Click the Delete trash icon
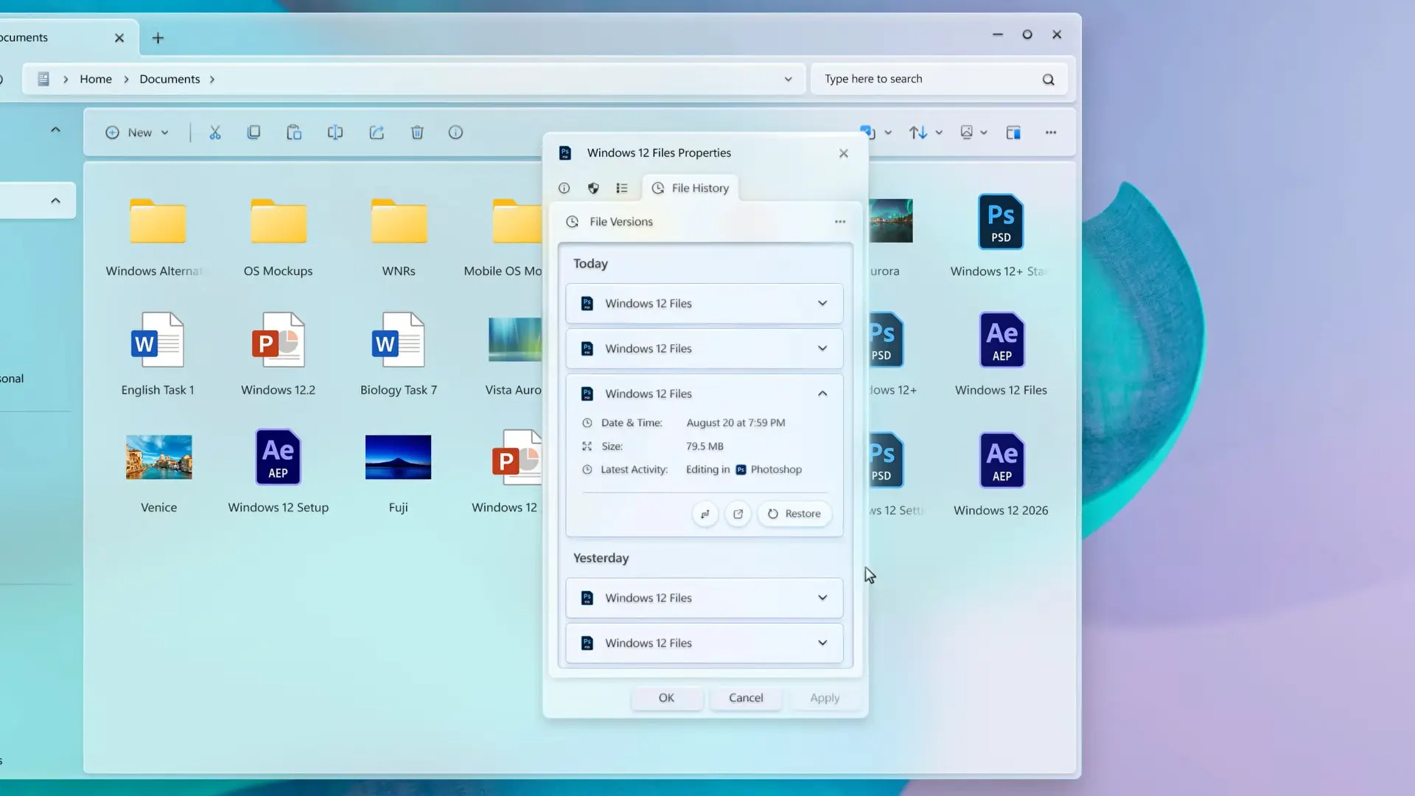The width and height of the screenshot is (1415, 796). click(x=417, y=133)
